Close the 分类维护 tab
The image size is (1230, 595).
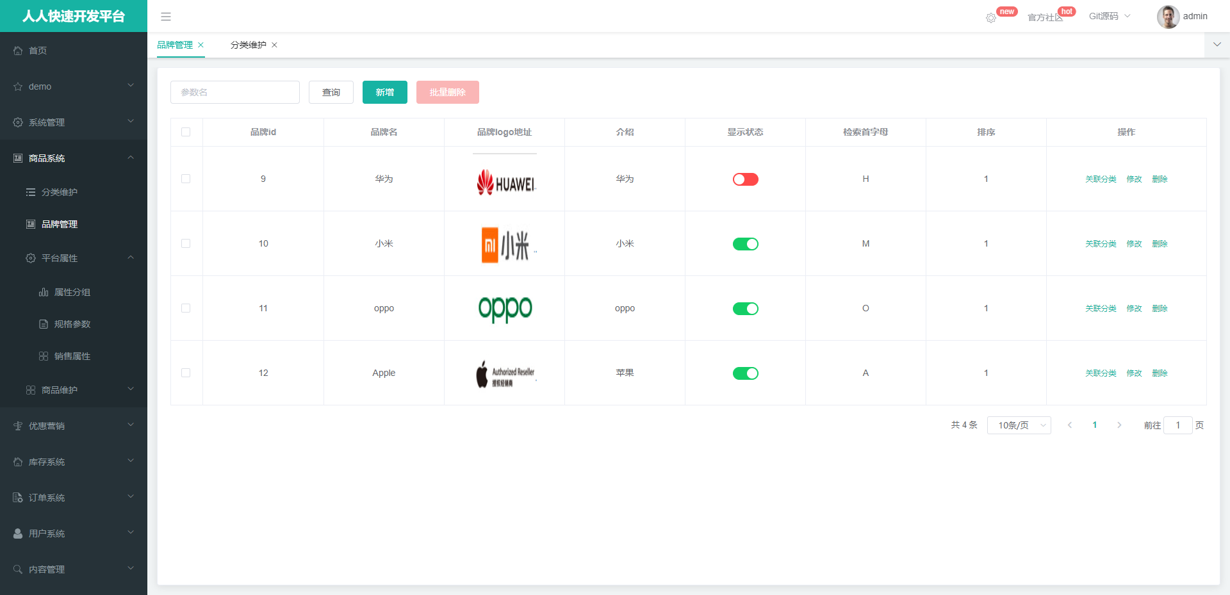click(x=274, y=45)
